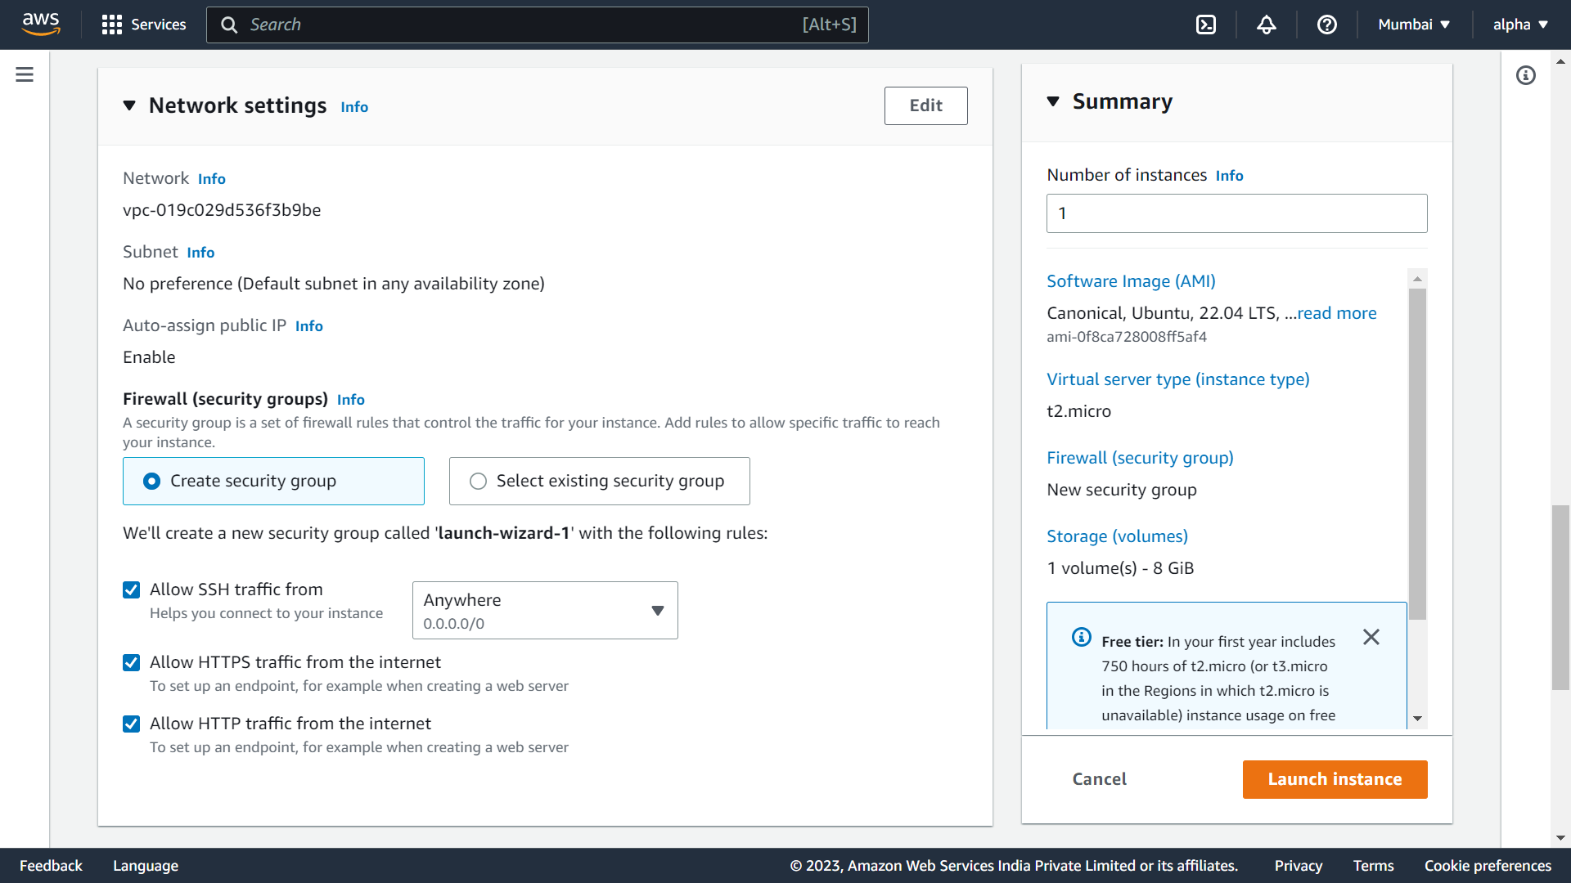Open the Language menu in footer
Screen dimensions: 1571x883
click(x=146, y=866)
